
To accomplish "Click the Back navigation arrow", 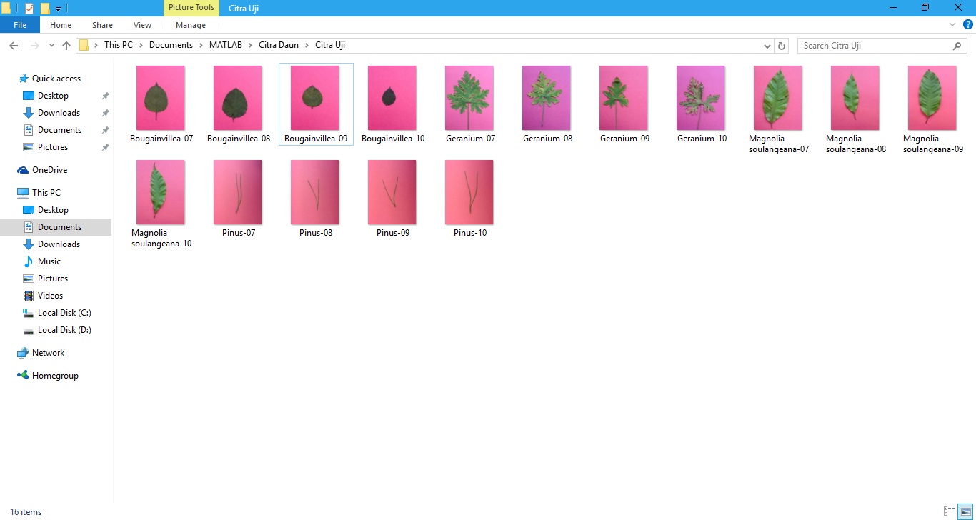I will click(x=13, y=46).
